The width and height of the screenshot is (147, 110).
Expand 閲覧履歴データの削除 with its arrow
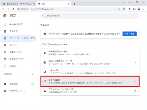pyautogui.click(x=135, y=53)
